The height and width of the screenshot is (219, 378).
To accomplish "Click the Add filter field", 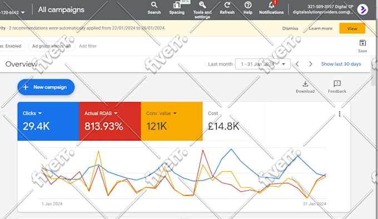I will [x=88, y=46].
